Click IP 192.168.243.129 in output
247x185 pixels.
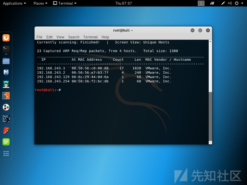coord(53,77)
